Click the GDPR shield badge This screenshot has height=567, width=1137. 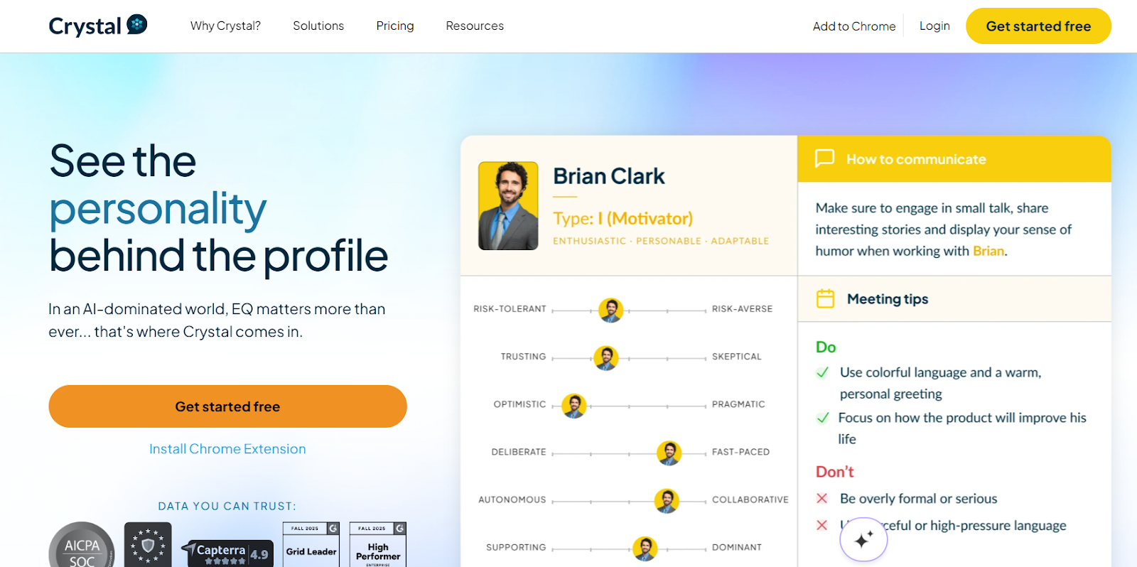click(x=148, y=545)
